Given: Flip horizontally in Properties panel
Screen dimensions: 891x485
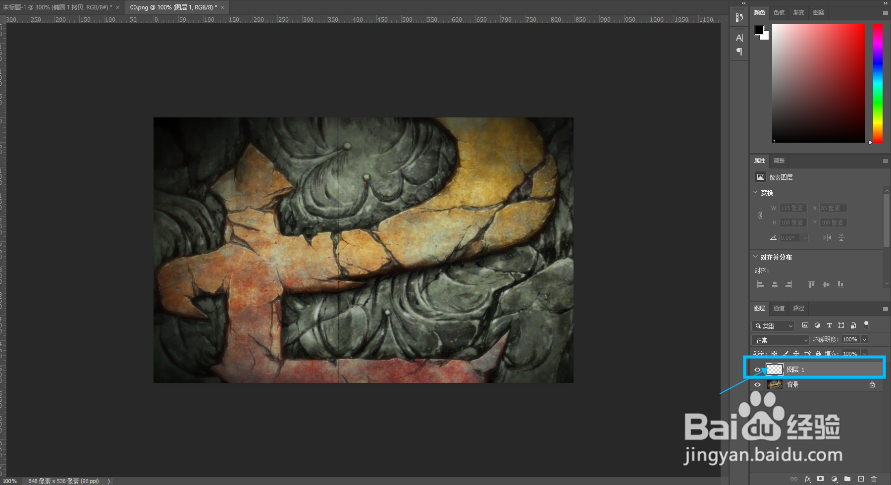Looking at the screenshot, I should (x=827, y=238).
